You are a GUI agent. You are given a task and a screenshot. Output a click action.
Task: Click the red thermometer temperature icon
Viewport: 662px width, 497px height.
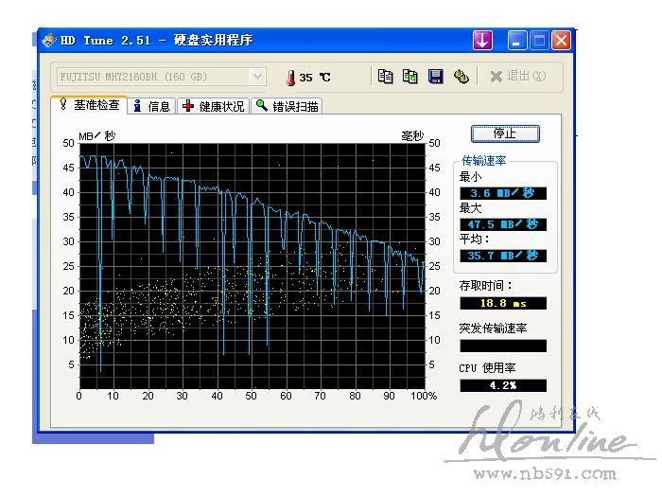click(290, 77)
